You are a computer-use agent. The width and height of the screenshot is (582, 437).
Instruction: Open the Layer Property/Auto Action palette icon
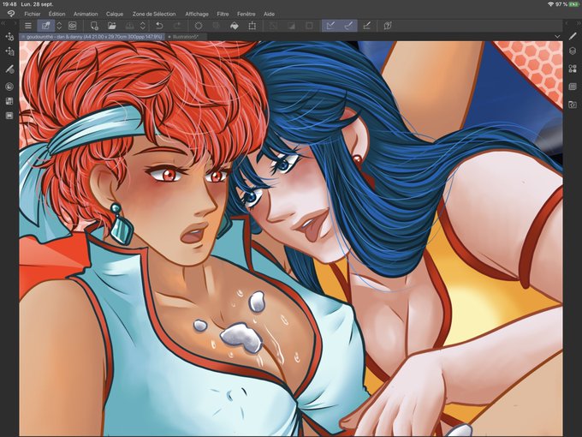pyautogui.click(x=573, y=69)
